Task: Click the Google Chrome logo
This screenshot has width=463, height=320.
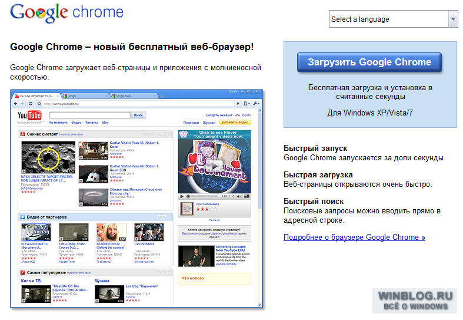Action: [x=66, y=12]
